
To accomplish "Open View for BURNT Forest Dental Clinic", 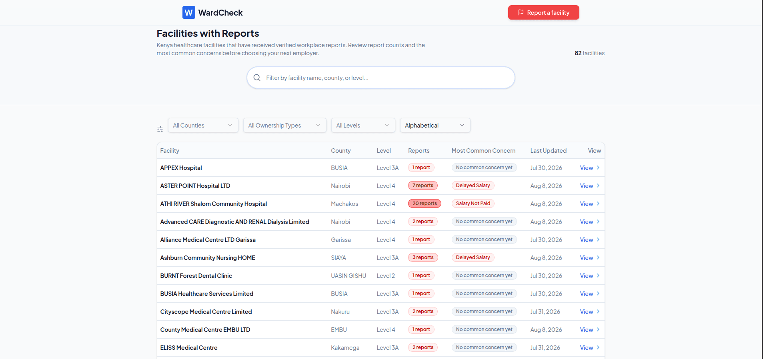I will pos(589,275).
